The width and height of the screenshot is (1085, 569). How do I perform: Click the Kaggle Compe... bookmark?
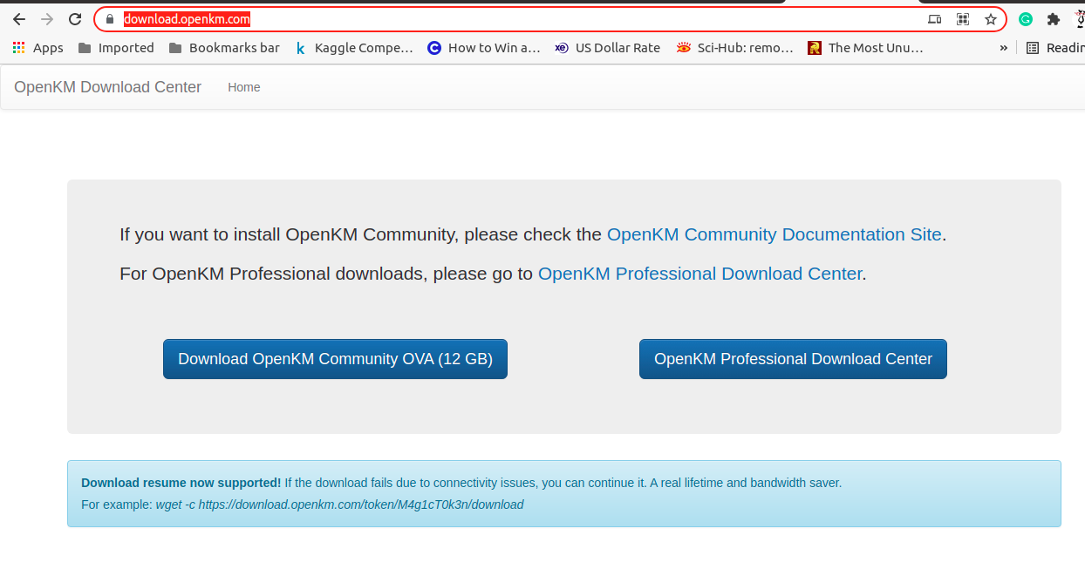click(x=355, y=48)
